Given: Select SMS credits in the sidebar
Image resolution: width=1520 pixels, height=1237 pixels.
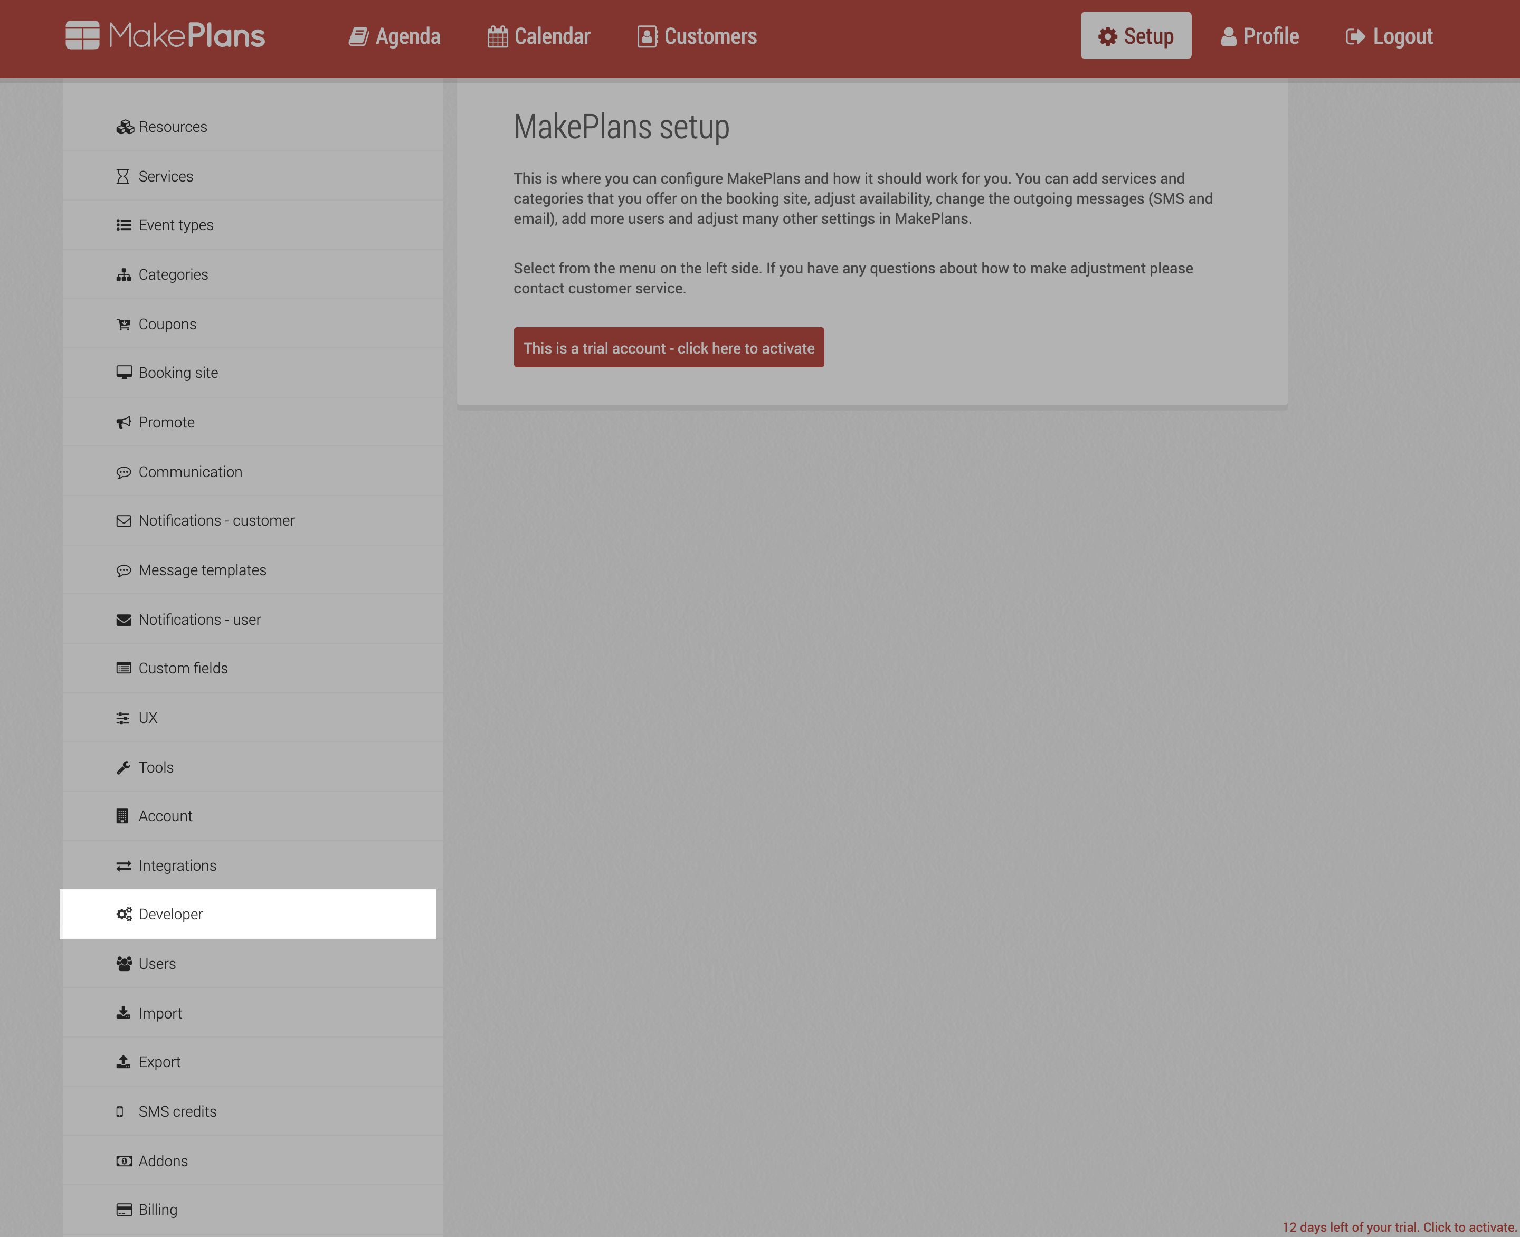Looking at the screenshot, I should 253,1111.
